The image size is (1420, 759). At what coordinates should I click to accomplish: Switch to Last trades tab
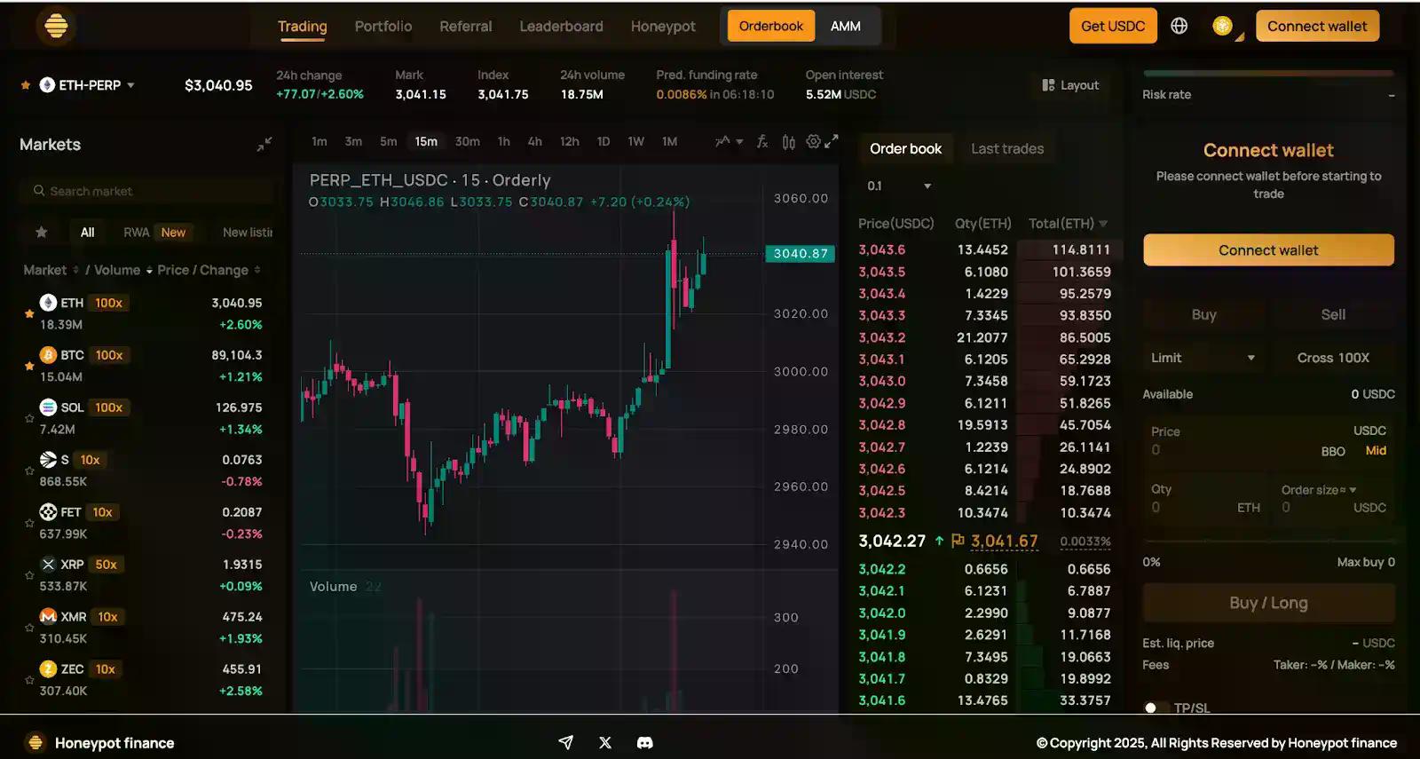pyautogui.click(x=1007, y=148)
